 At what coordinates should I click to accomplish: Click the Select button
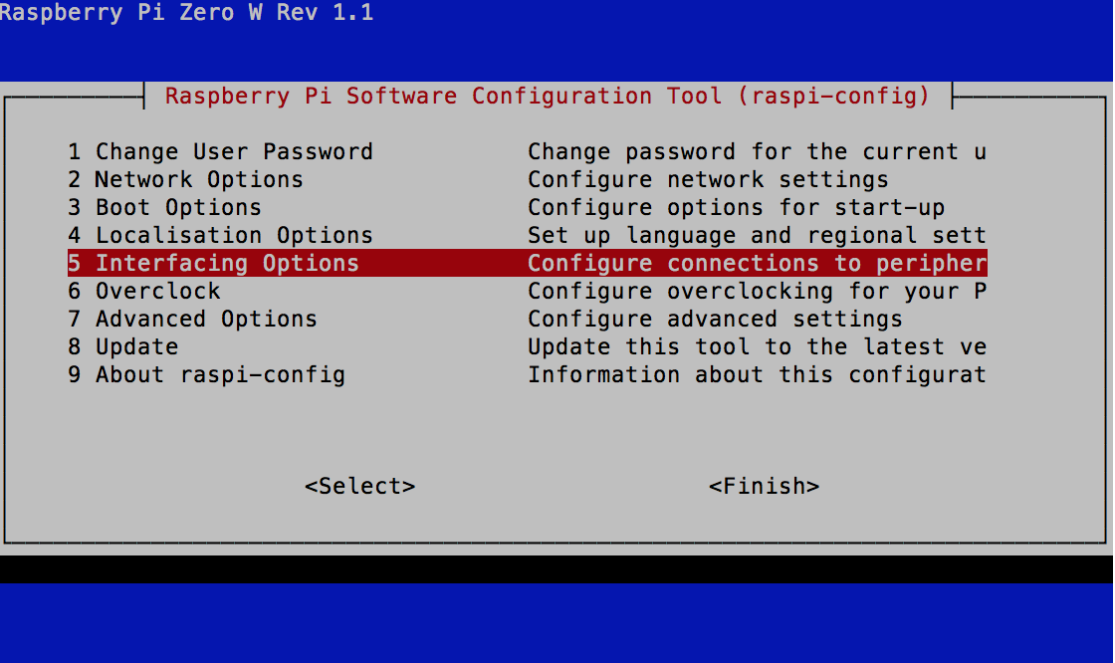pos(358,486)
